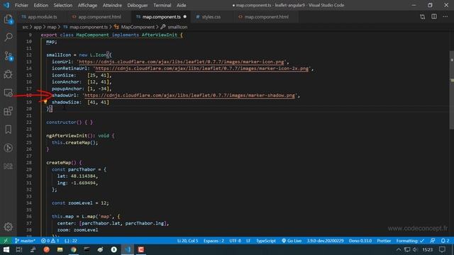The height and width of the screenshot is (255, 454).
Task: Open the editor More Actions ellipsis
Action: pyautogui.click(x=445, y=17)
